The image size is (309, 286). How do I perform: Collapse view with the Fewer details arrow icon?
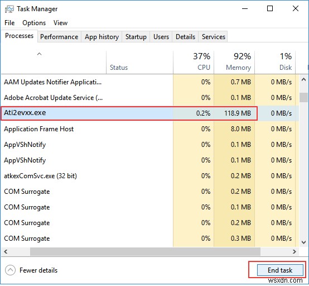point(10,270)
